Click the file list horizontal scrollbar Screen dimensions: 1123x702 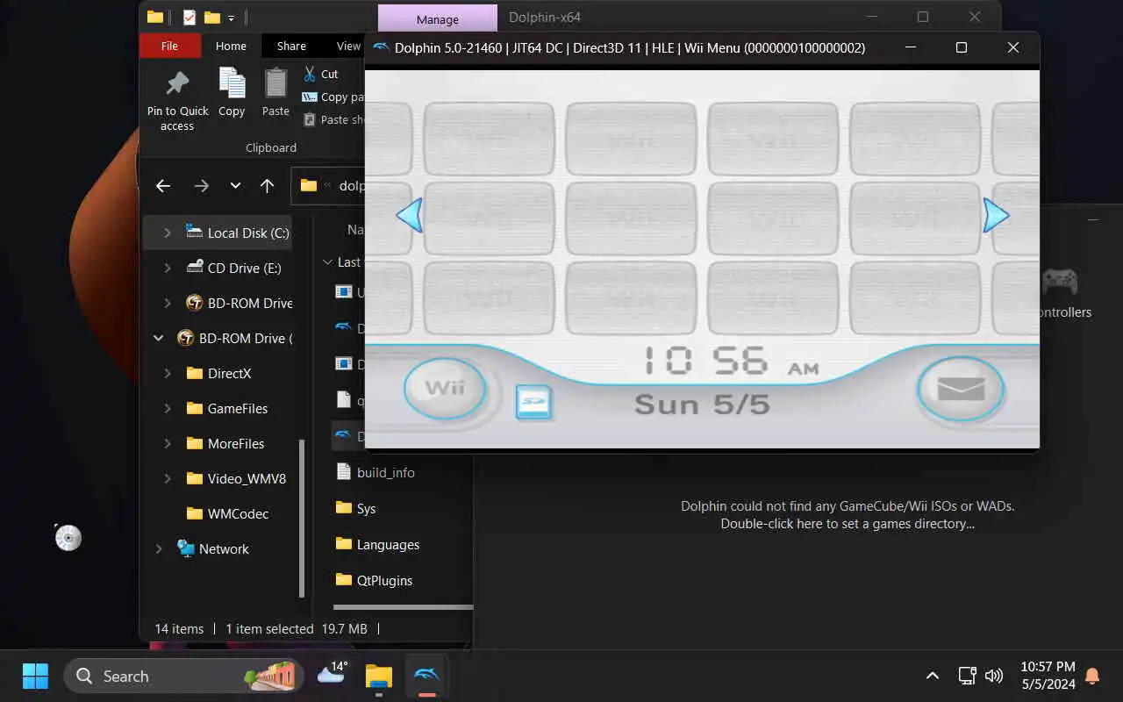point(404,607)
